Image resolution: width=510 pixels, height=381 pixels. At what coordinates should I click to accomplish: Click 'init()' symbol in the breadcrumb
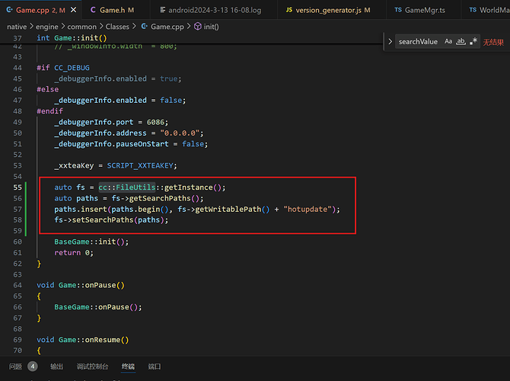click(212, 27)
